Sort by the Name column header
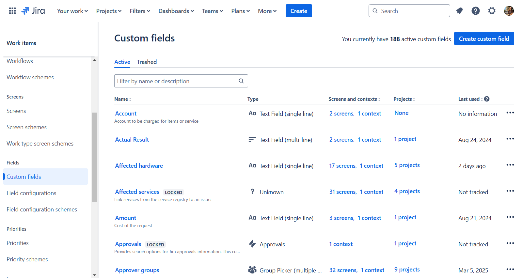The height and width of the screenshot is (278, 523). pos(123,99)
